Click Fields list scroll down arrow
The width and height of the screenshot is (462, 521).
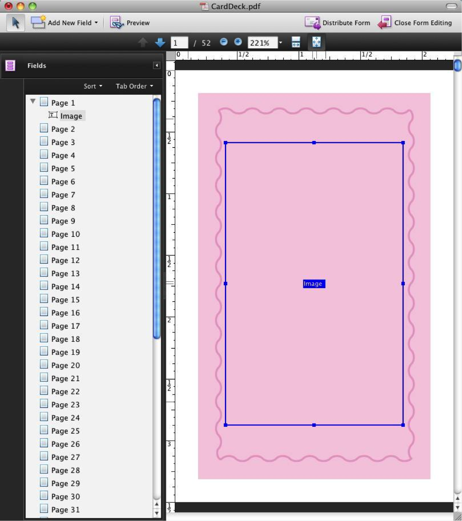coord(157,513)
